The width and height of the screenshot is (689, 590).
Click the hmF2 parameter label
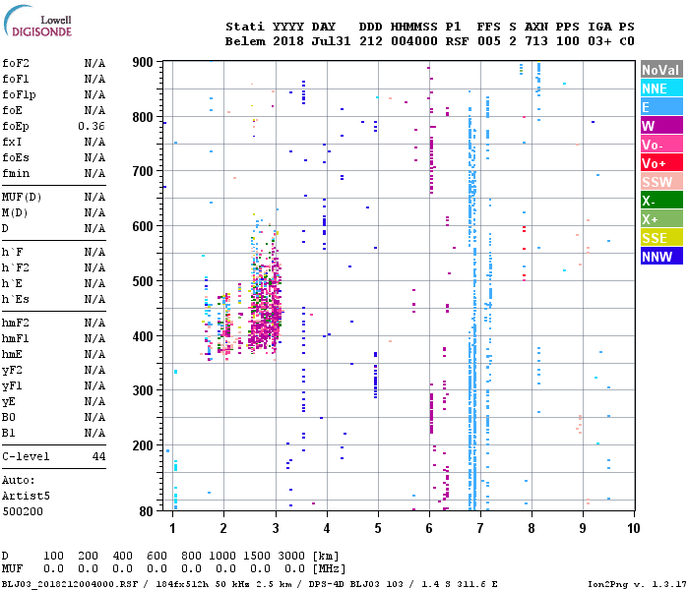point(16,324)
